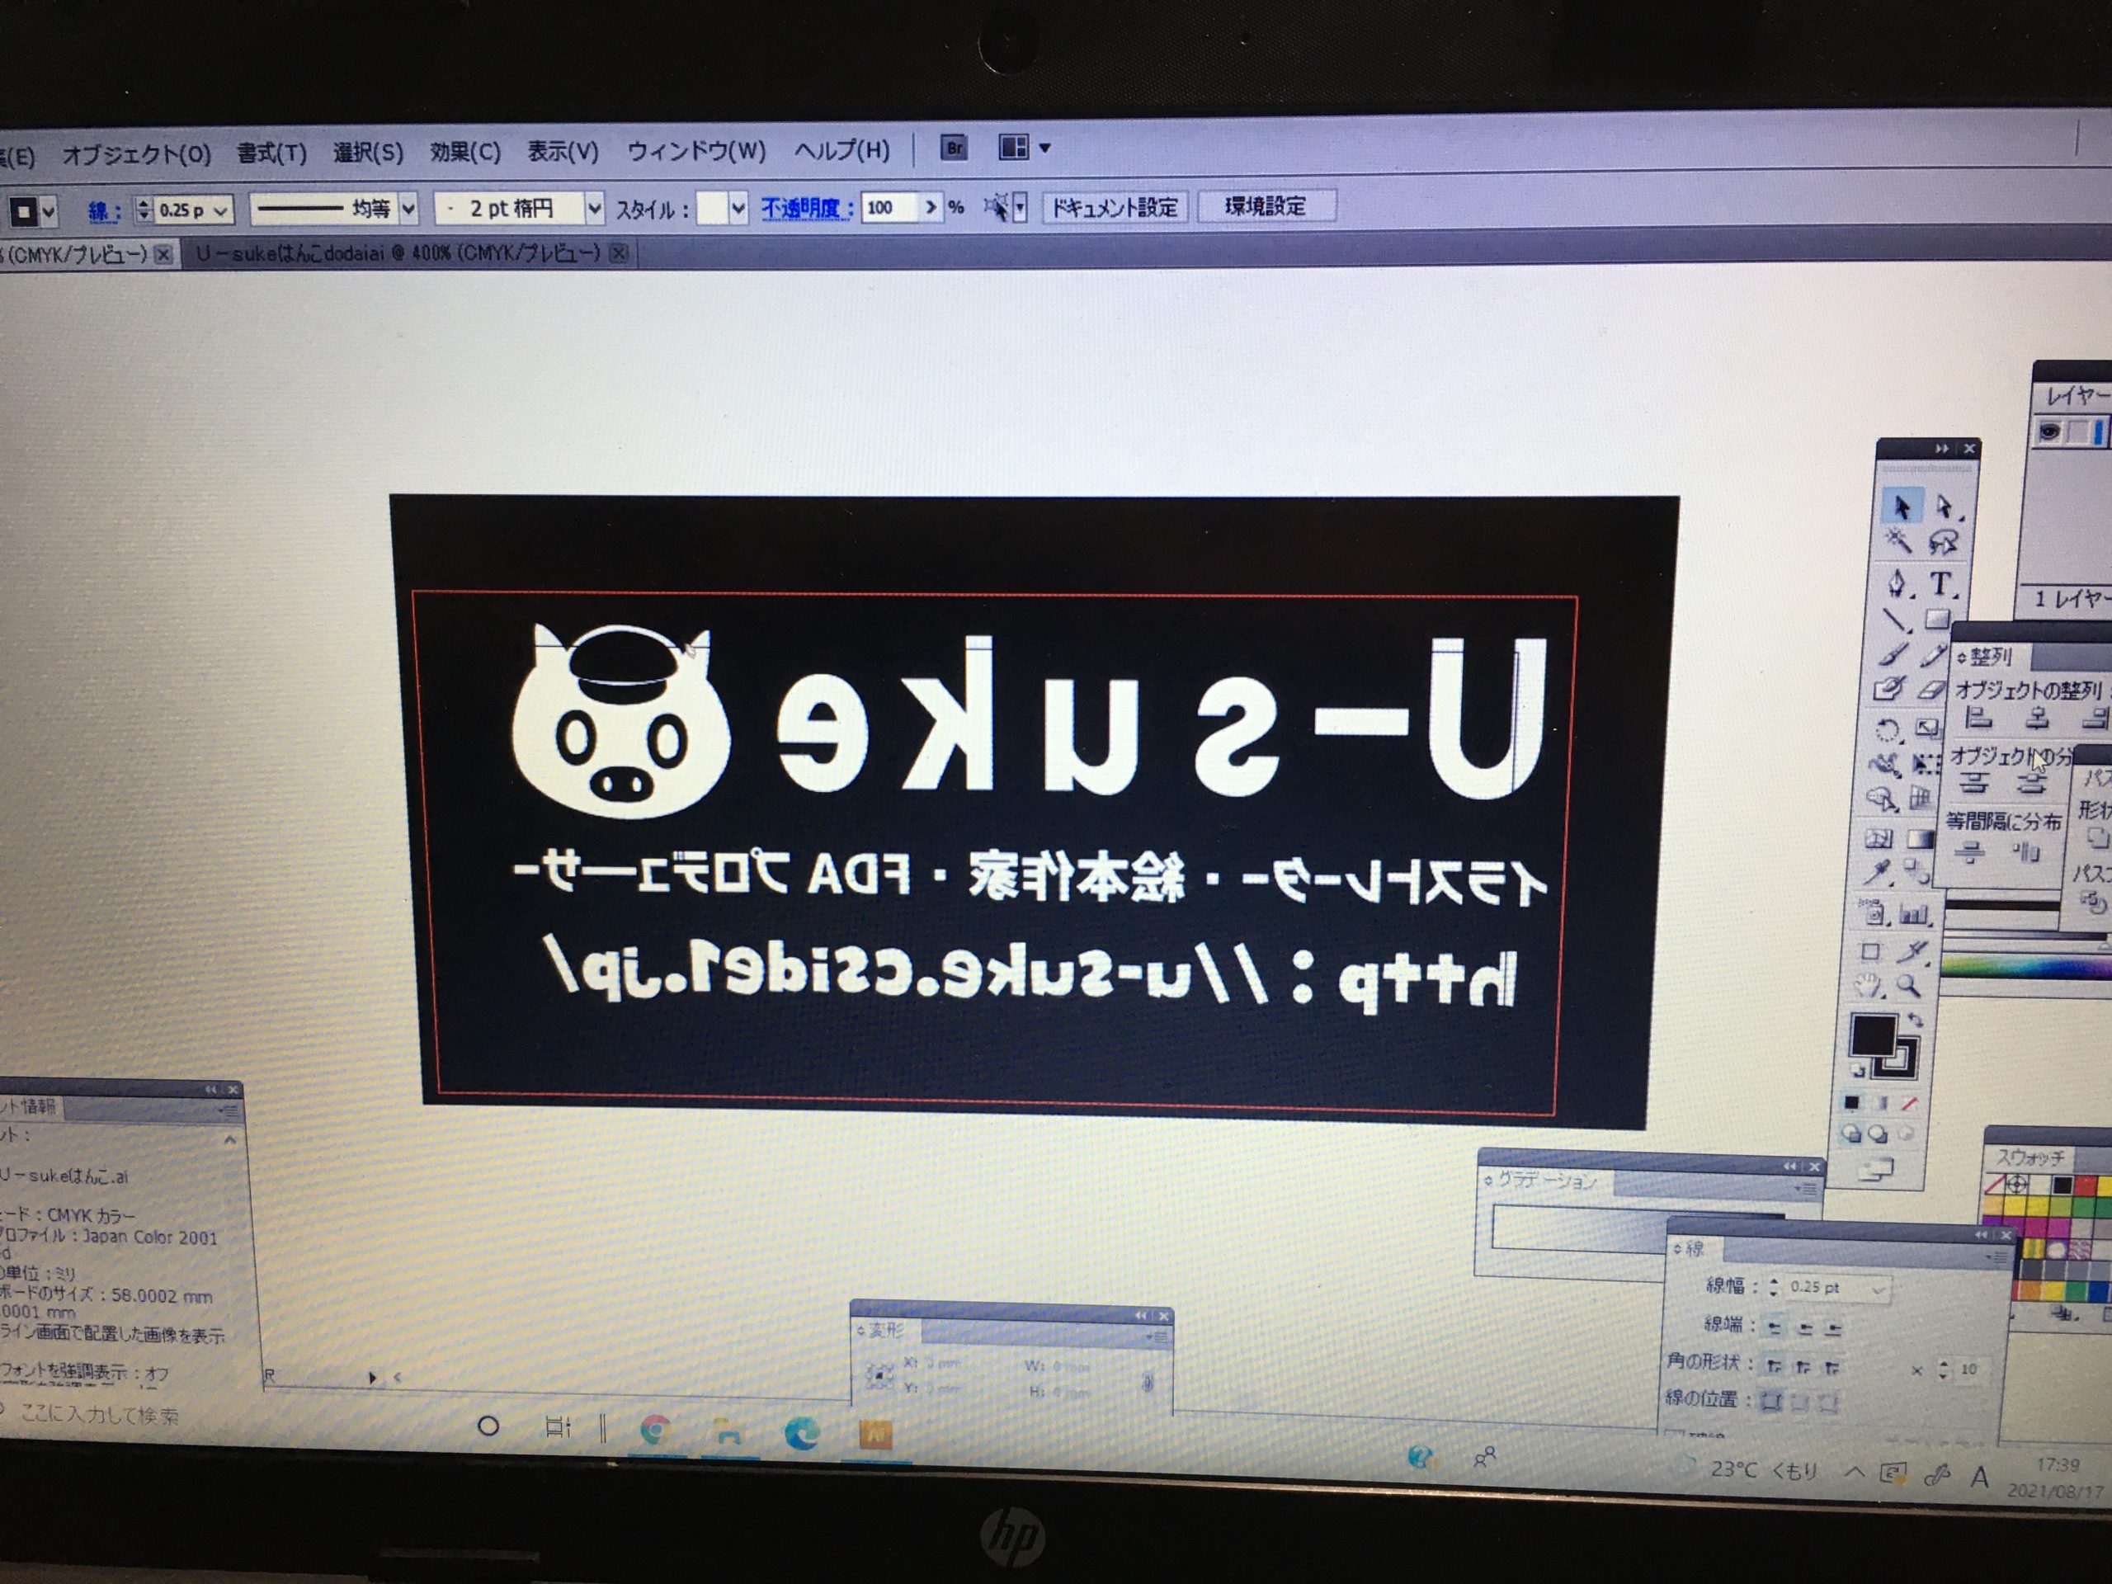Select Draw Normal mode
Screen dimensions: 2112x1584
pyautogui.click(x=1852, y=1133)
